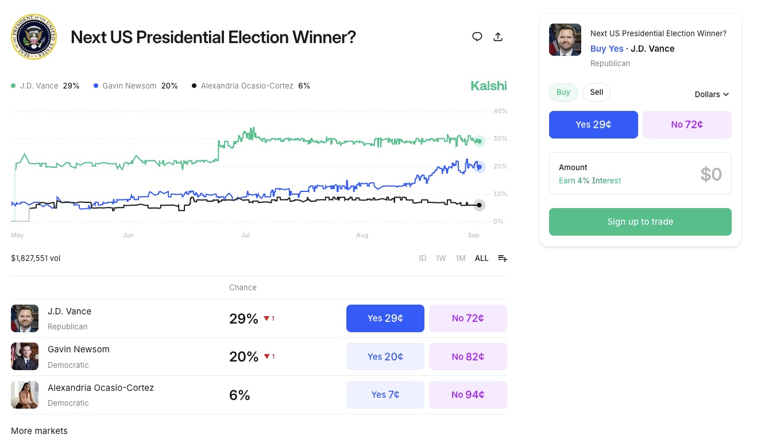Open the Dollars dropdown

tap(712, 94)
